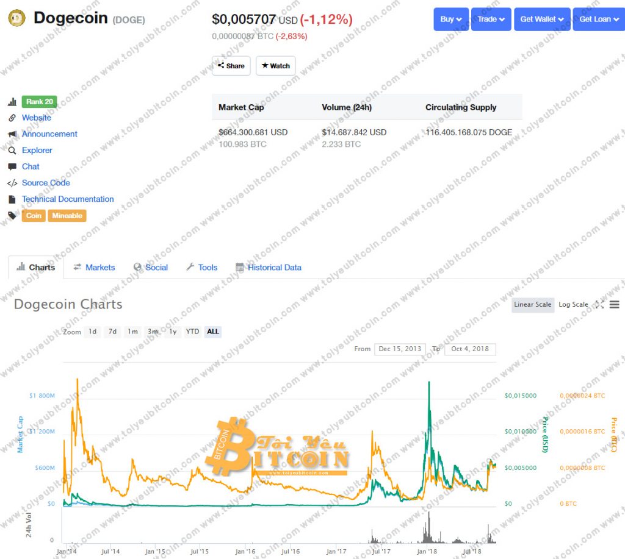This screenshot has width=625, height=559.
Task: Switch to the Markets tab
Action: pos(95,268)
